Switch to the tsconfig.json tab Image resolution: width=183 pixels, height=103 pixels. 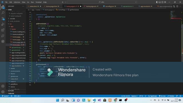(x=110, y=6)
